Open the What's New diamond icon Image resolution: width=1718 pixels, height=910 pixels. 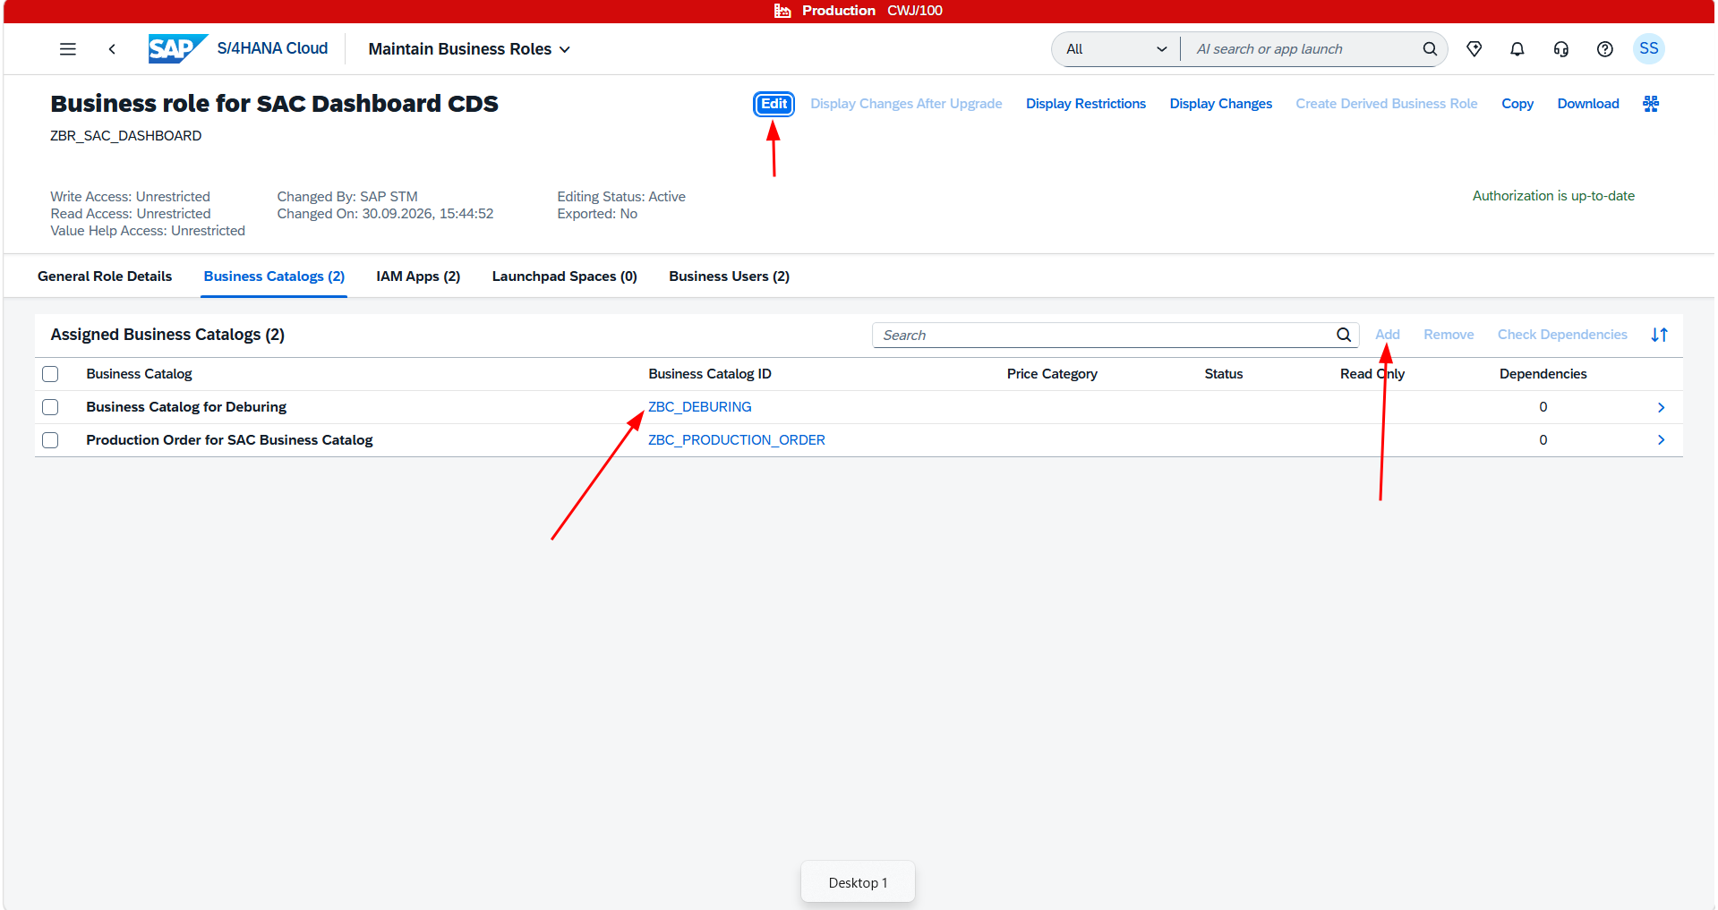(1474, 49)
